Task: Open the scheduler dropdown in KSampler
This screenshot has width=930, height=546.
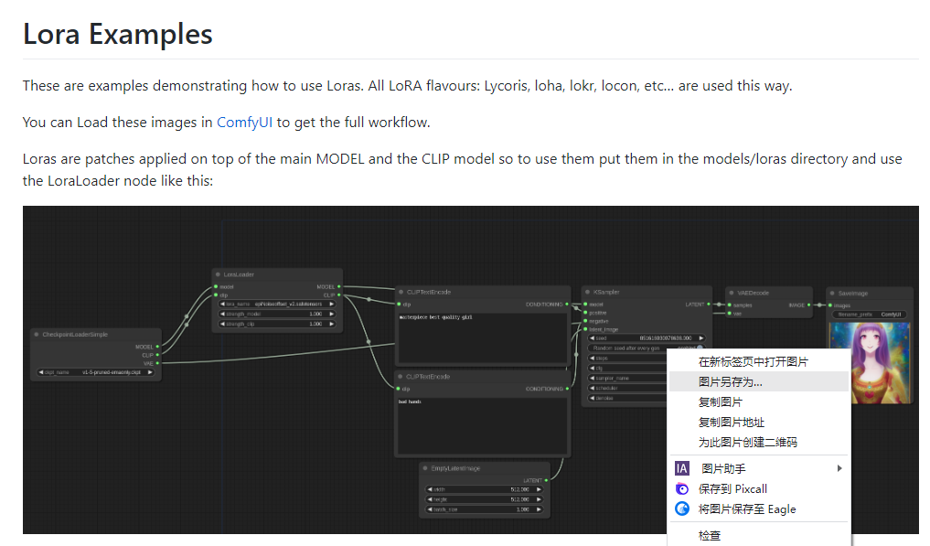Action: click(628, 388)
